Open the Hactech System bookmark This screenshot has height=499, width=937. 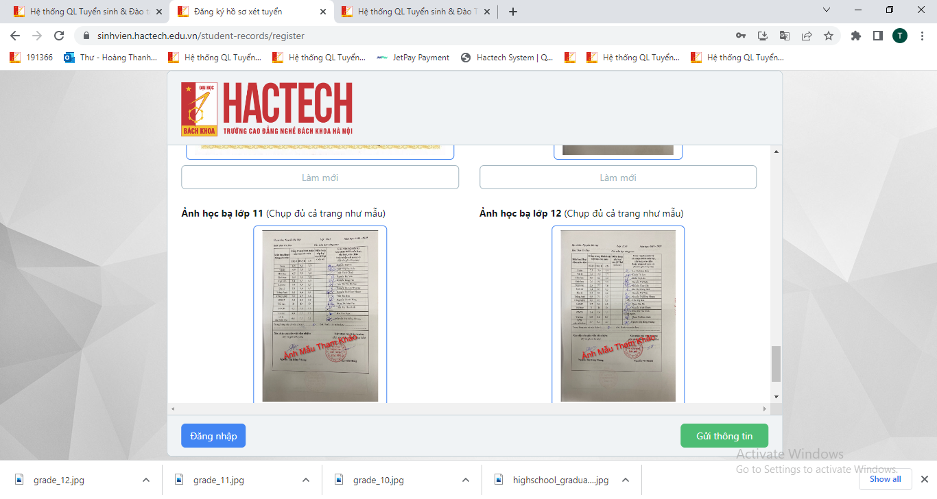click(507, 58)
